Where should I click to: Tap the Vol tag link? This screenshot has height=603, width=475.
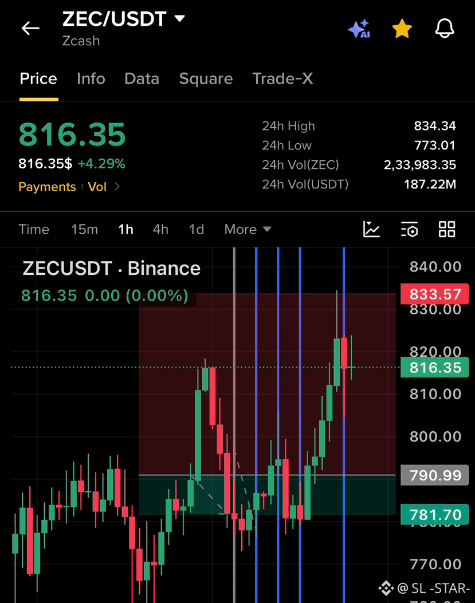click(x=97, y=187)
